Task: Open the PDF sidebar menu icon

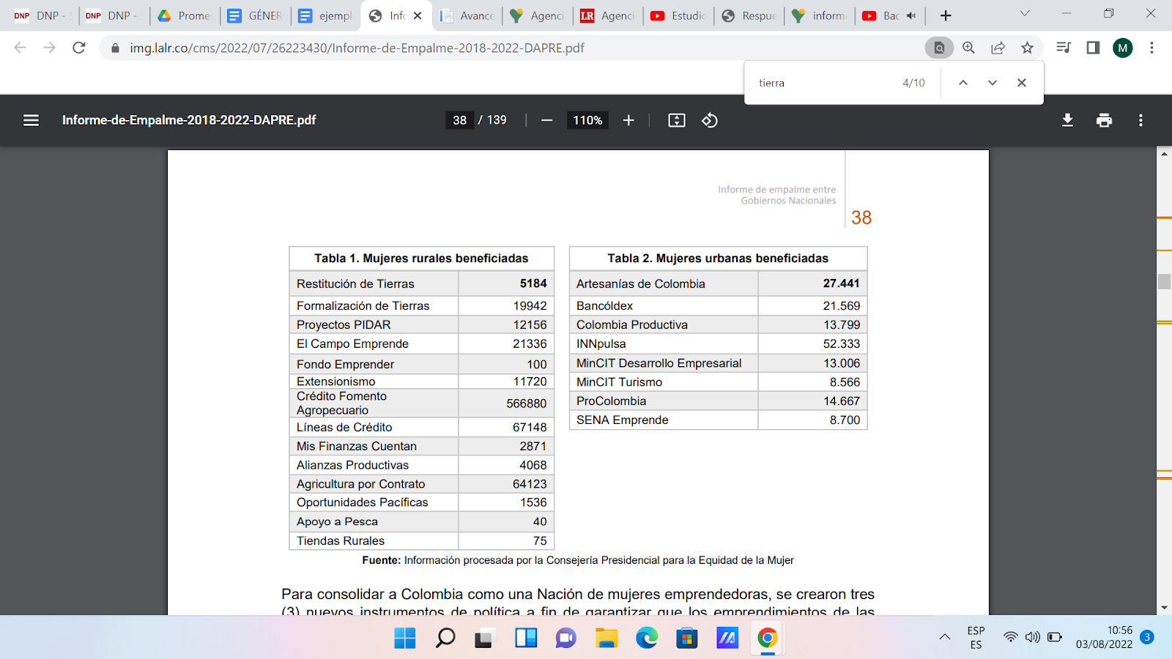Action: (x=31, y=120)
